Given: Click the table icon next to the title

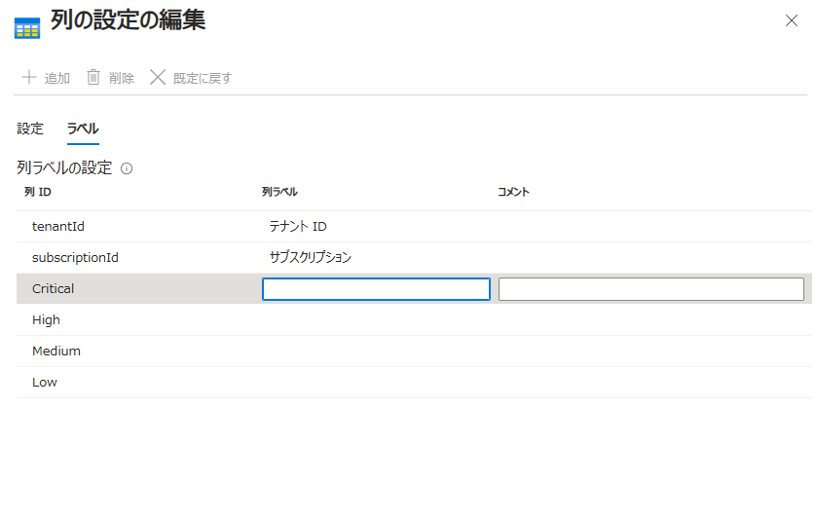Looking at the screenshot, I should pos(27,28).
